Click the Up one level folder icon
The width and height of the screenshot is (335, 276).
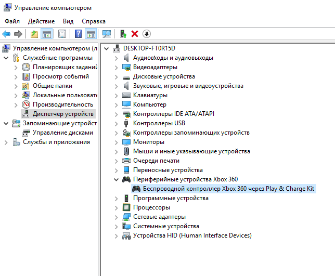point(34,34)
